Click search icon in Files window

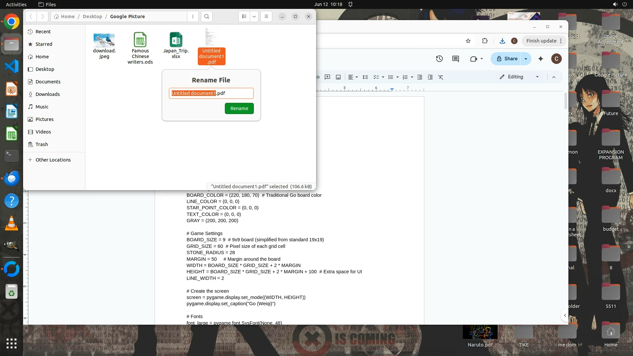pyautogui.click(x=206, y=16)
